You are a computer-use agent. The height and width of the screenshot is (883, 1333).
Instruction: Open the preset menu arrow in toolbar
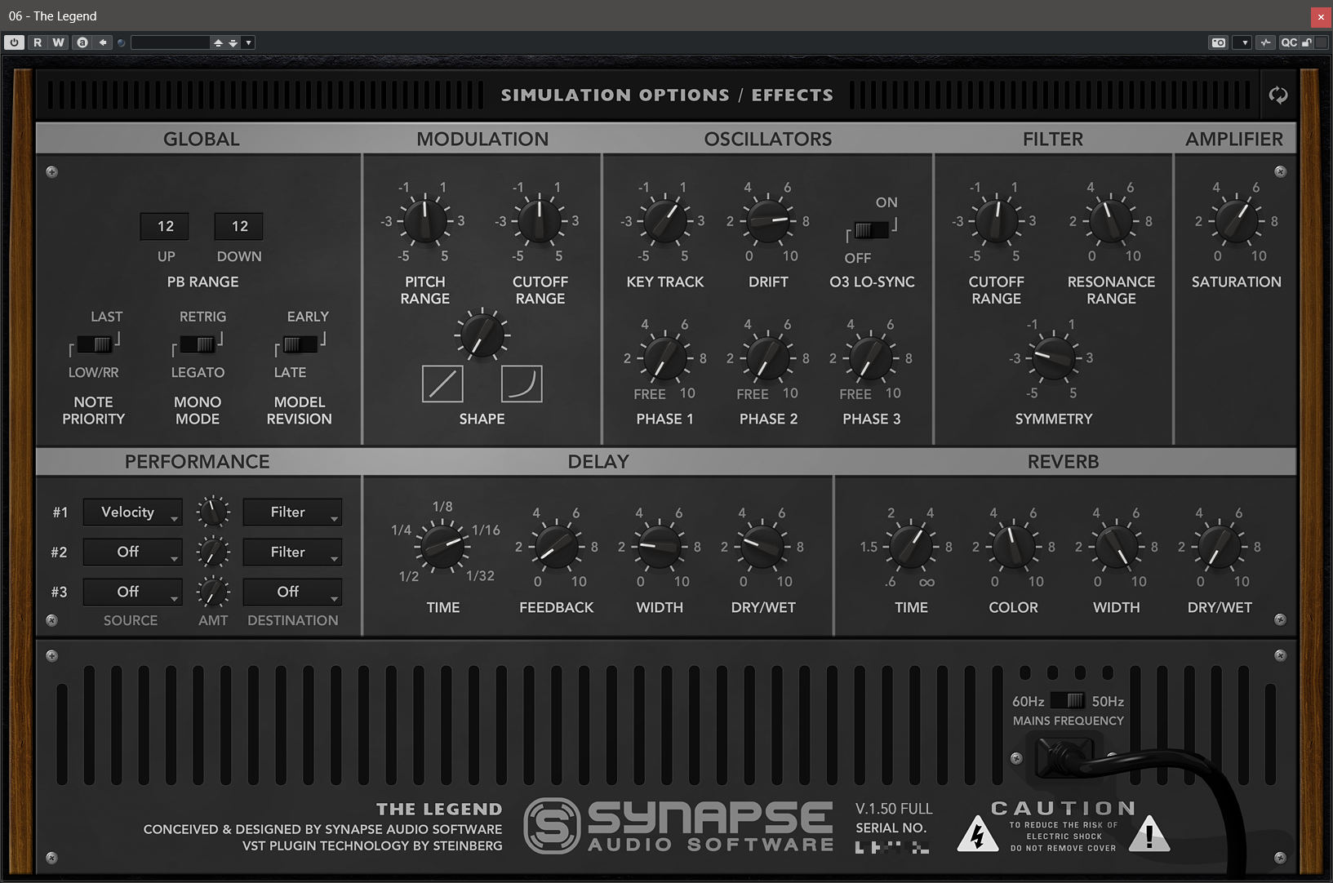pyautogui.click(x=248, y=42)
